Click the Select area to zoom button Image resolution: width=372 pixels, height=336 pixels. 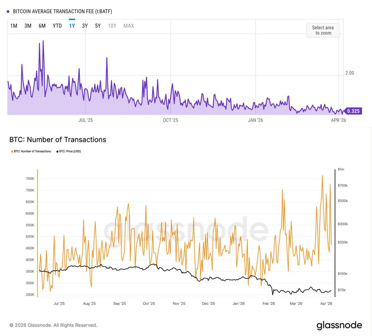point(323,30)
